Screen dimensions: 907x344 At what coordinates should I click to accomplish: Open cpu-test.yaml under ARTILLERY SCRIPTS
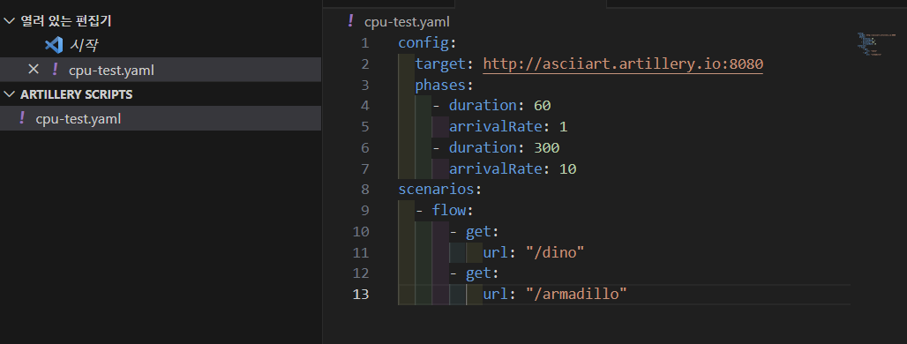161,118
